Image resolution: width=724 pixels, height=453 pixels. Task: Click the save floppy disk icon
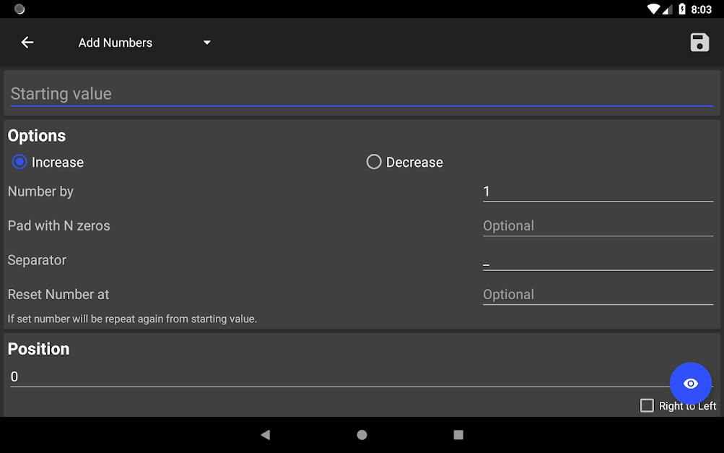click(699, 43)
